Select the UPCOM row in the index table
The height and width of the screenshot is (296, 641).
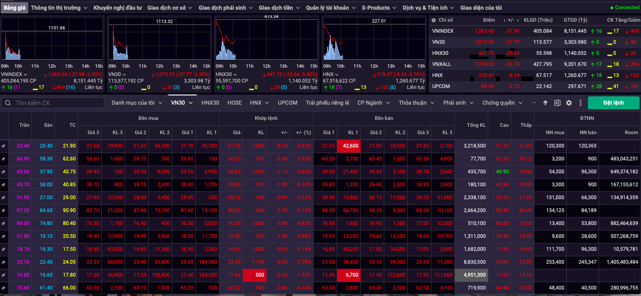click(x=534, y=86)
